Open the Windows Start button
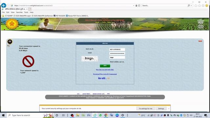Screen dimensions: 210x118 (3, 115)
